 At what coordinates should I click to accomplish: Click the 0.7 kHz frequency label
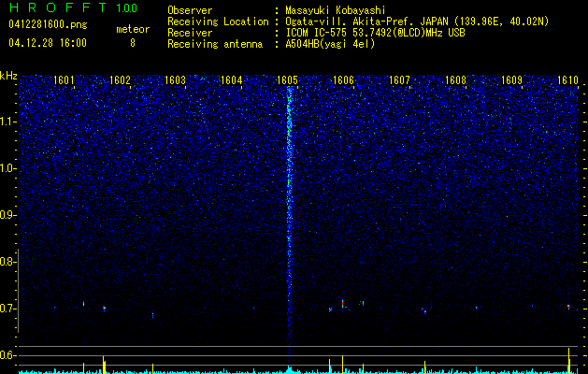point(7,309)
